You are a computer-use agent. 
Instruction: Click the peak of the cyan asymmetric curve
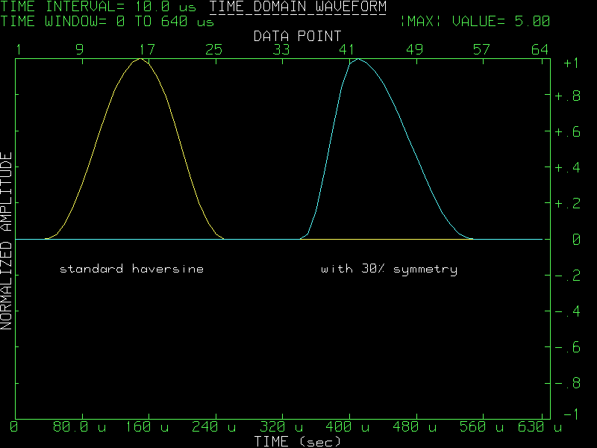(357, 59)
